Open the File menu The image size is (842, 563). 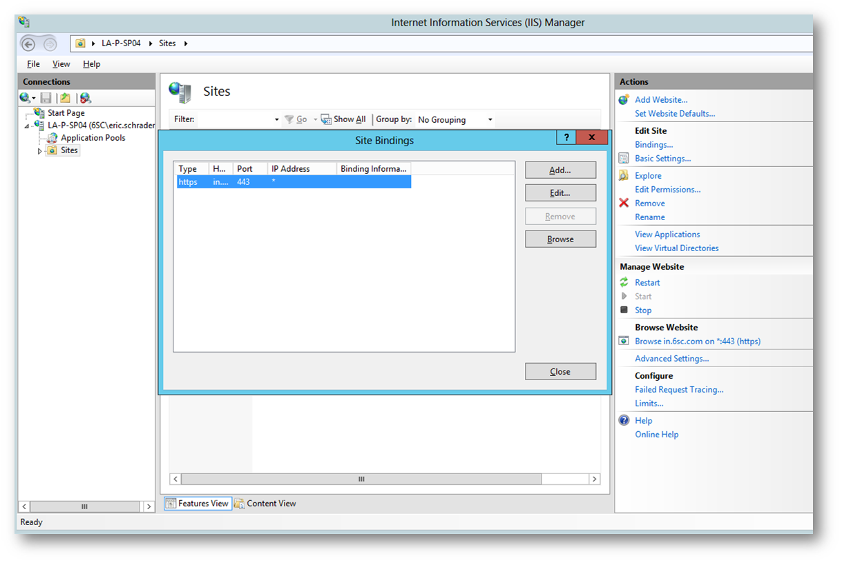tap(33, 63)
